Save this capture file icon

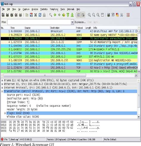click(31, 15)
